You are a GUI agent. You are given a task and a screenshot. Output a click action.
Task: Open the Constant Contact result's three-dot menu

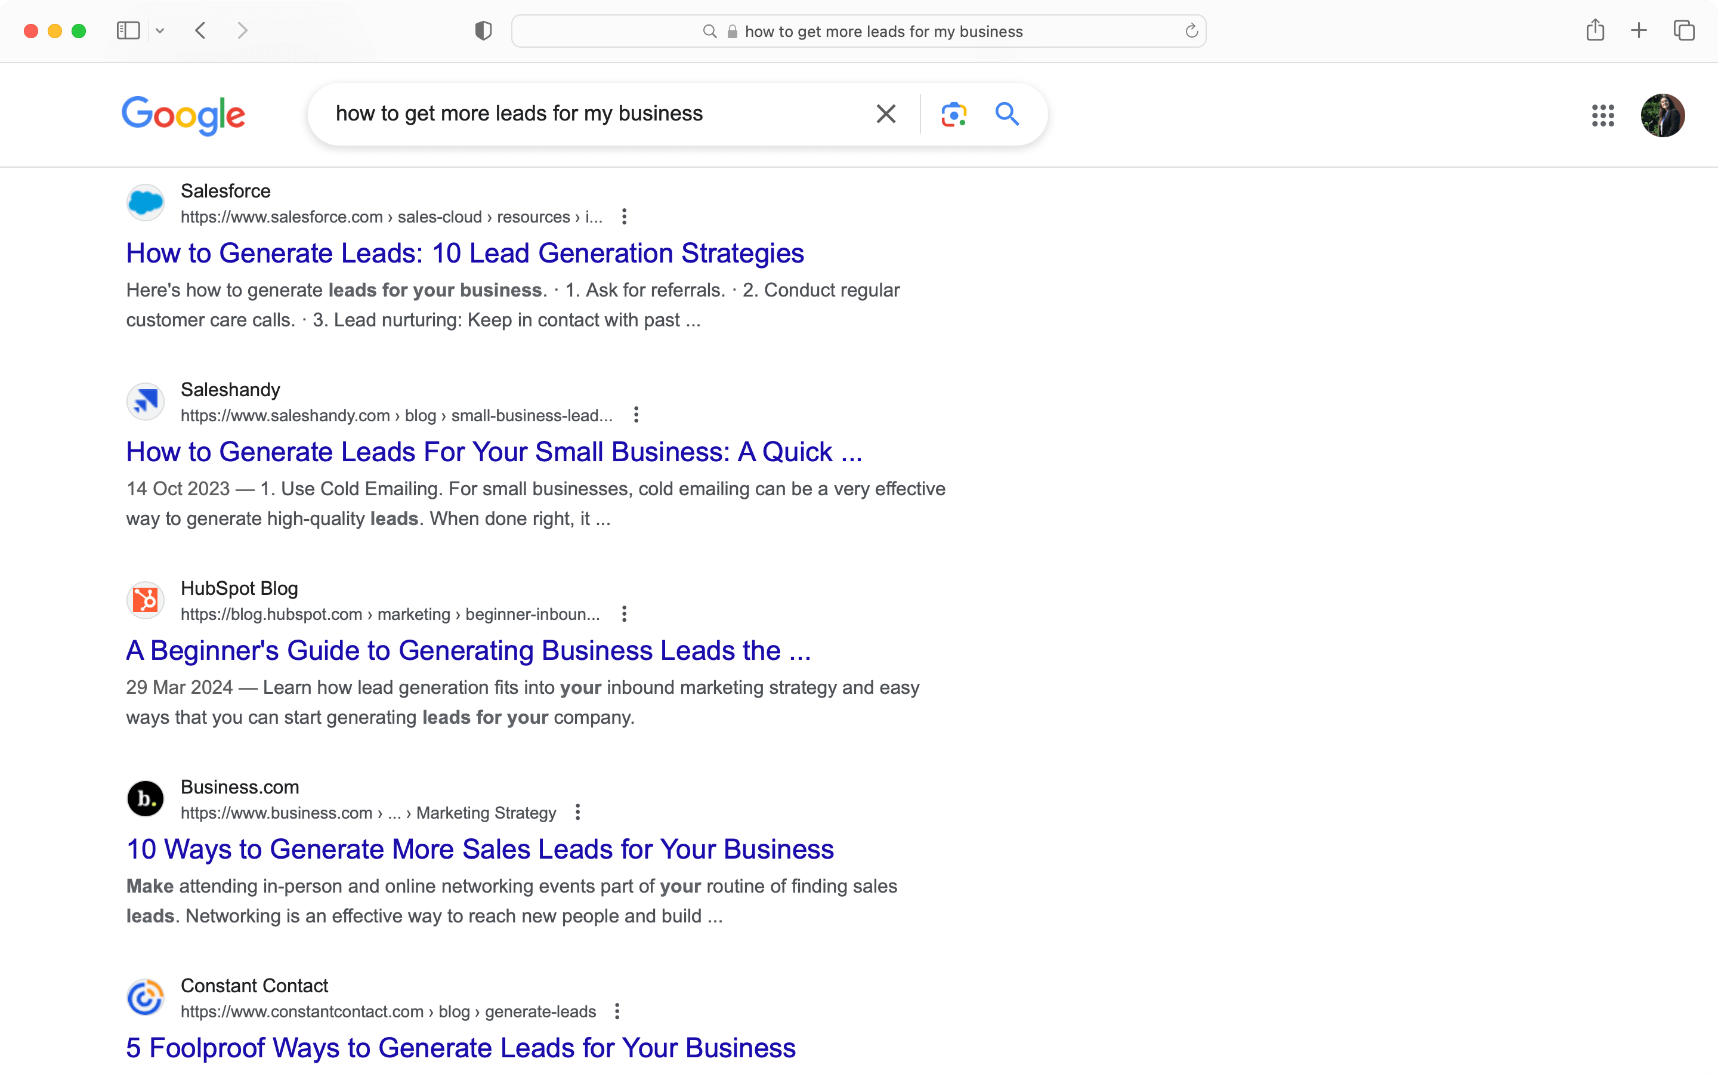click(617, 1011)
